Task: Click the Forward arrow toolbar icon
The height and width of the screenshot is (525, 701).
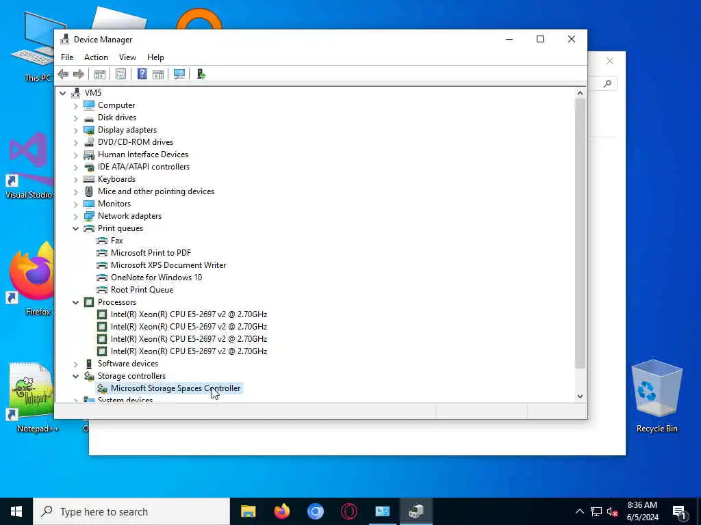Action: [79, 74]
